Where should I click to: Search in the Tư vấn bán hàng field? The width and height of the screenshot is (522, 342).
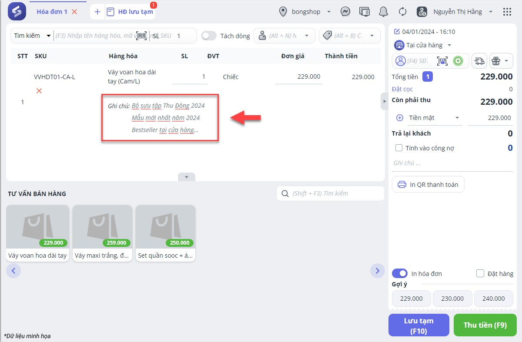pos(331,193)
